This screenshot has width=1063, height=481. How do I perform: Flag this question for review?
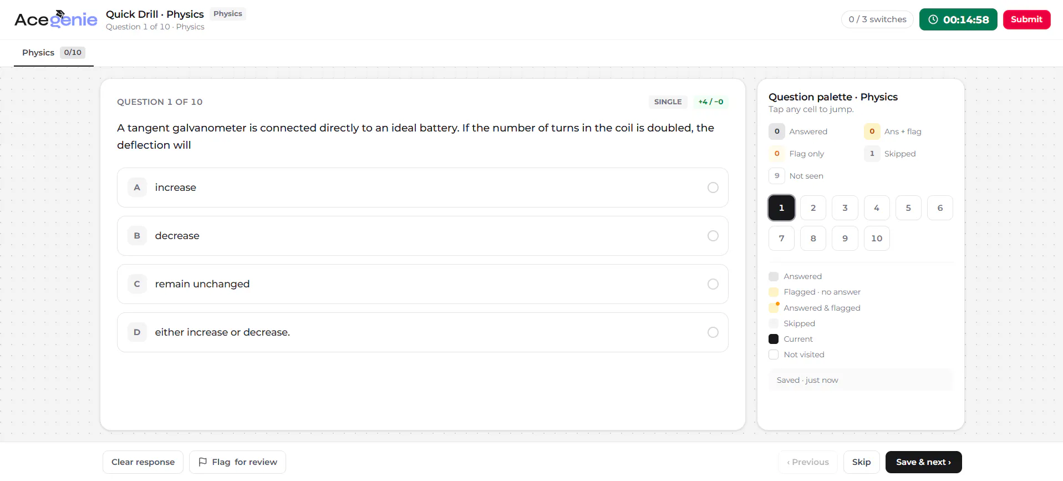click(x=237, y=462)
